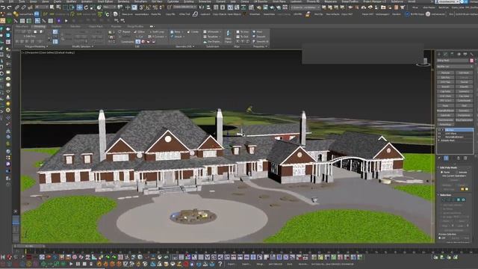Activate the Select and Move tool
The width and height of the screenshot is (478, 269).
click(x=79, y=7)
